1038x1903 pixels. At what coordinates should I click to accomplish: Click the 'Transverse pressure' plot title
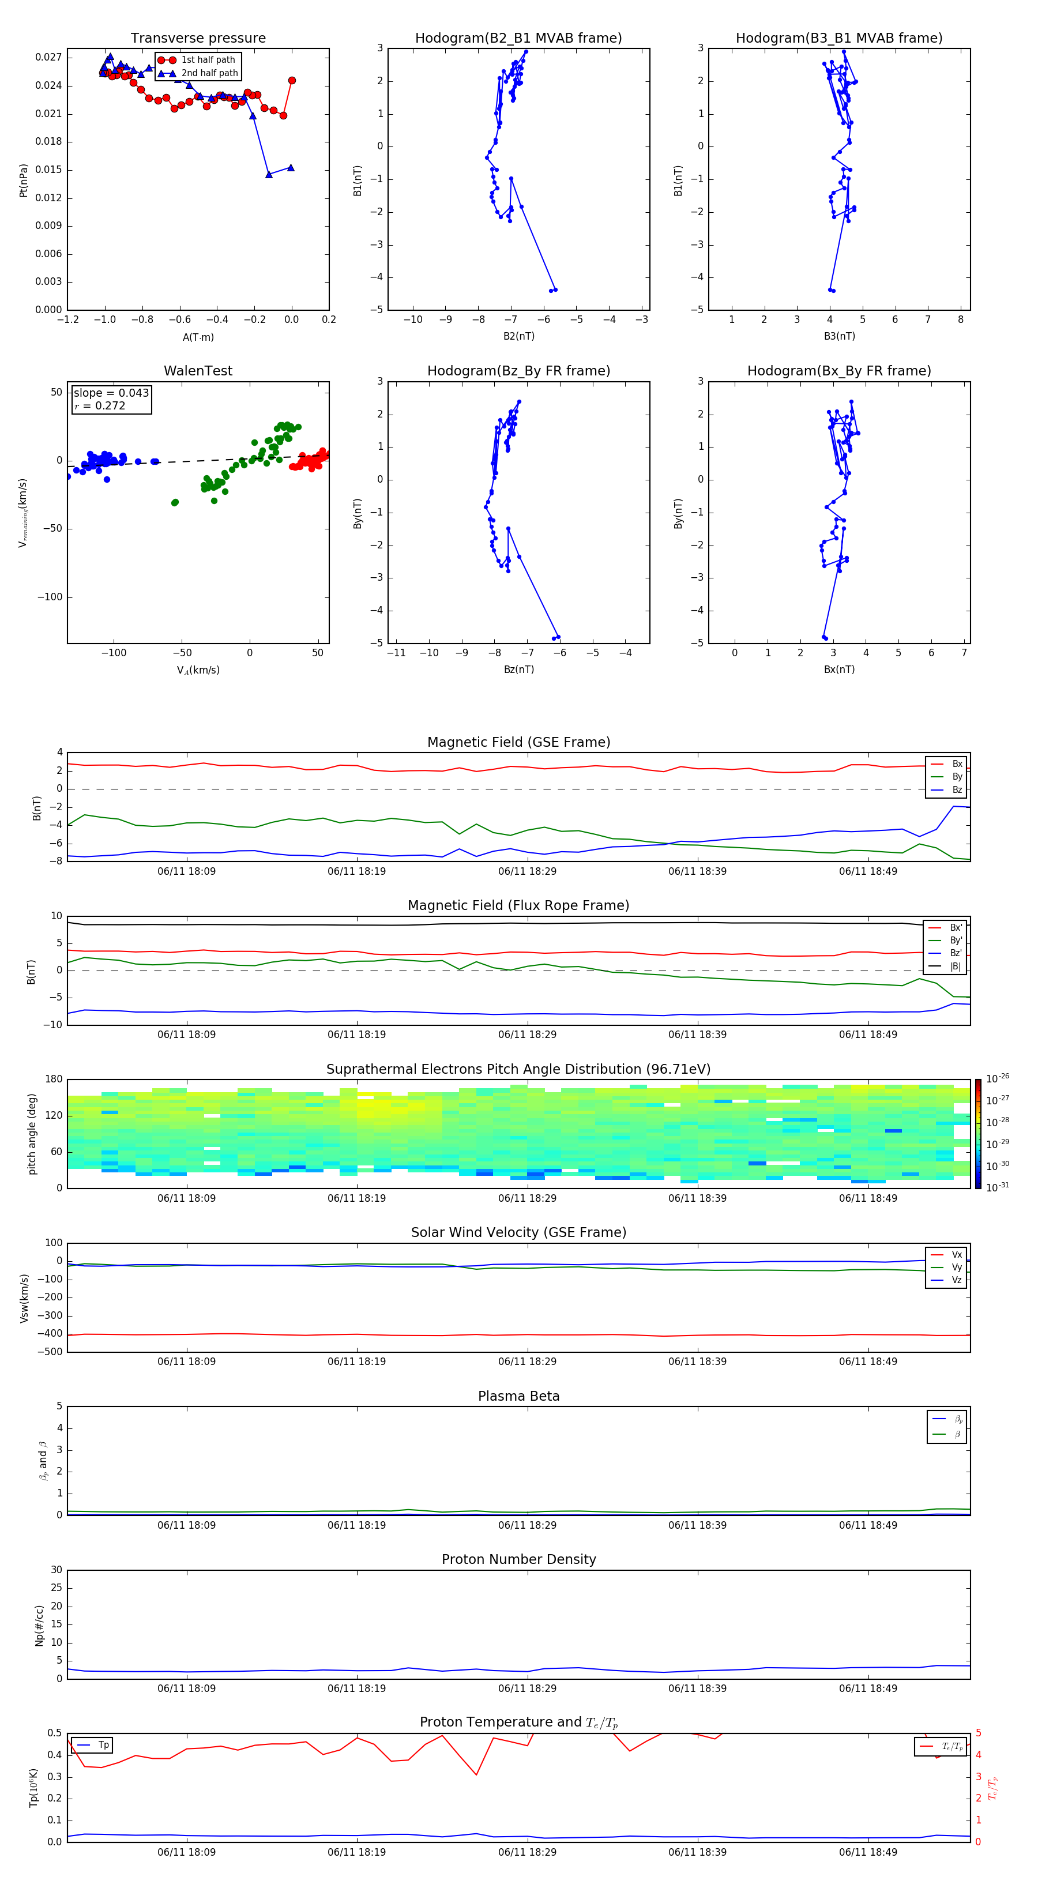point(198,39)
